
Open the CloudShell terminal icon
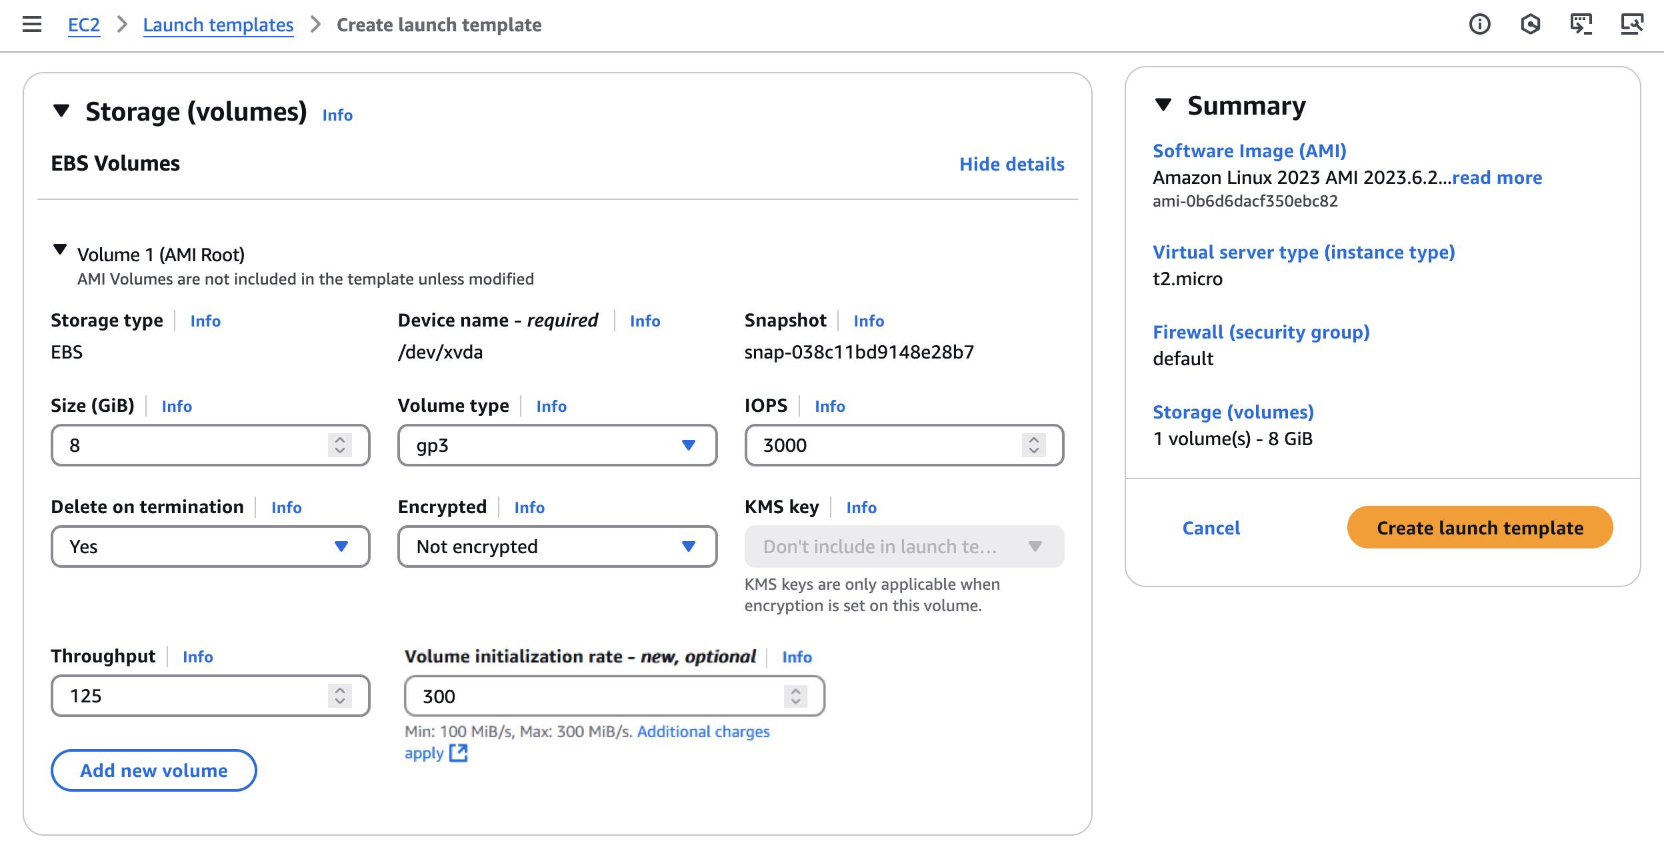(1581, 25)
